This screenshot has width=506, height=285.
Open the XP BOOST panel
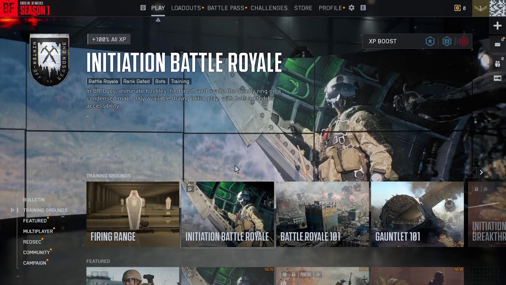pyautogui.click(x=417, y=41)
